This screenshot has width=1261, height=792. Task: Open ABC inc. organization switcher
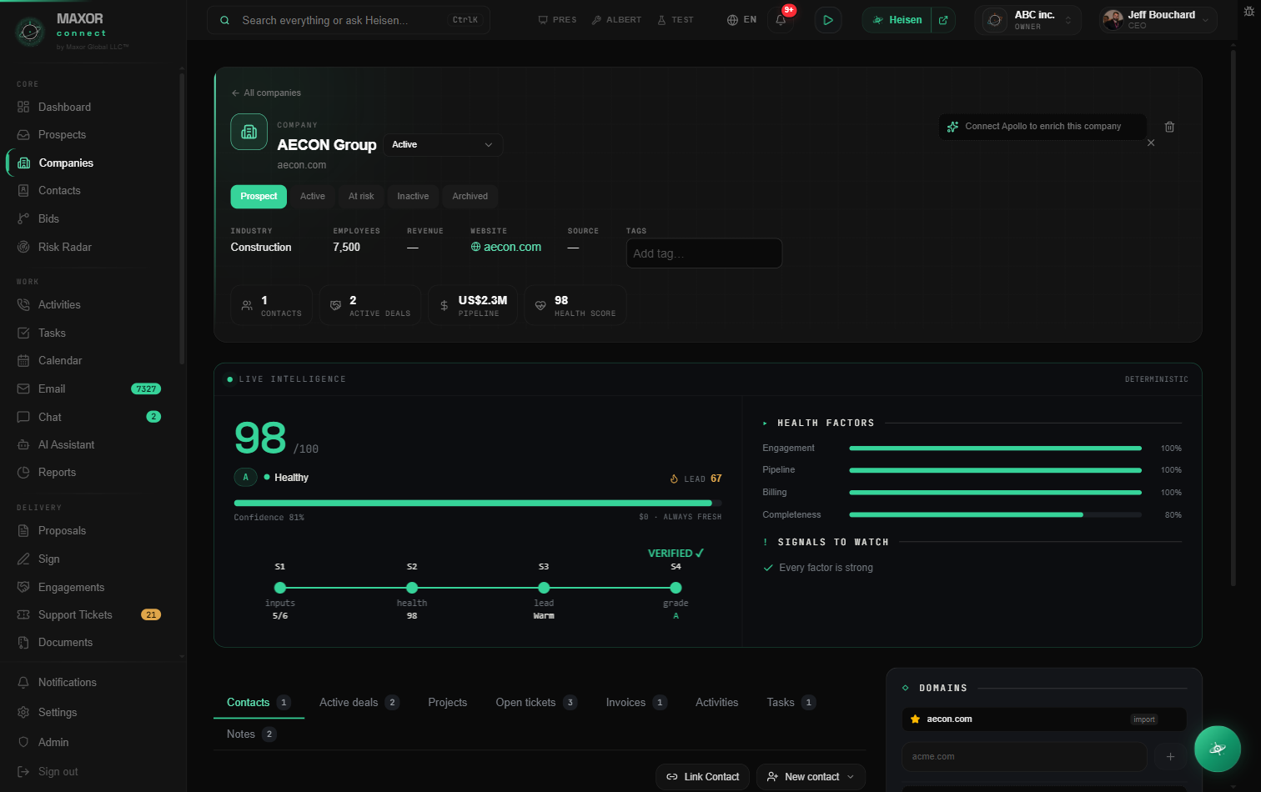click(x=1027, y=20)
